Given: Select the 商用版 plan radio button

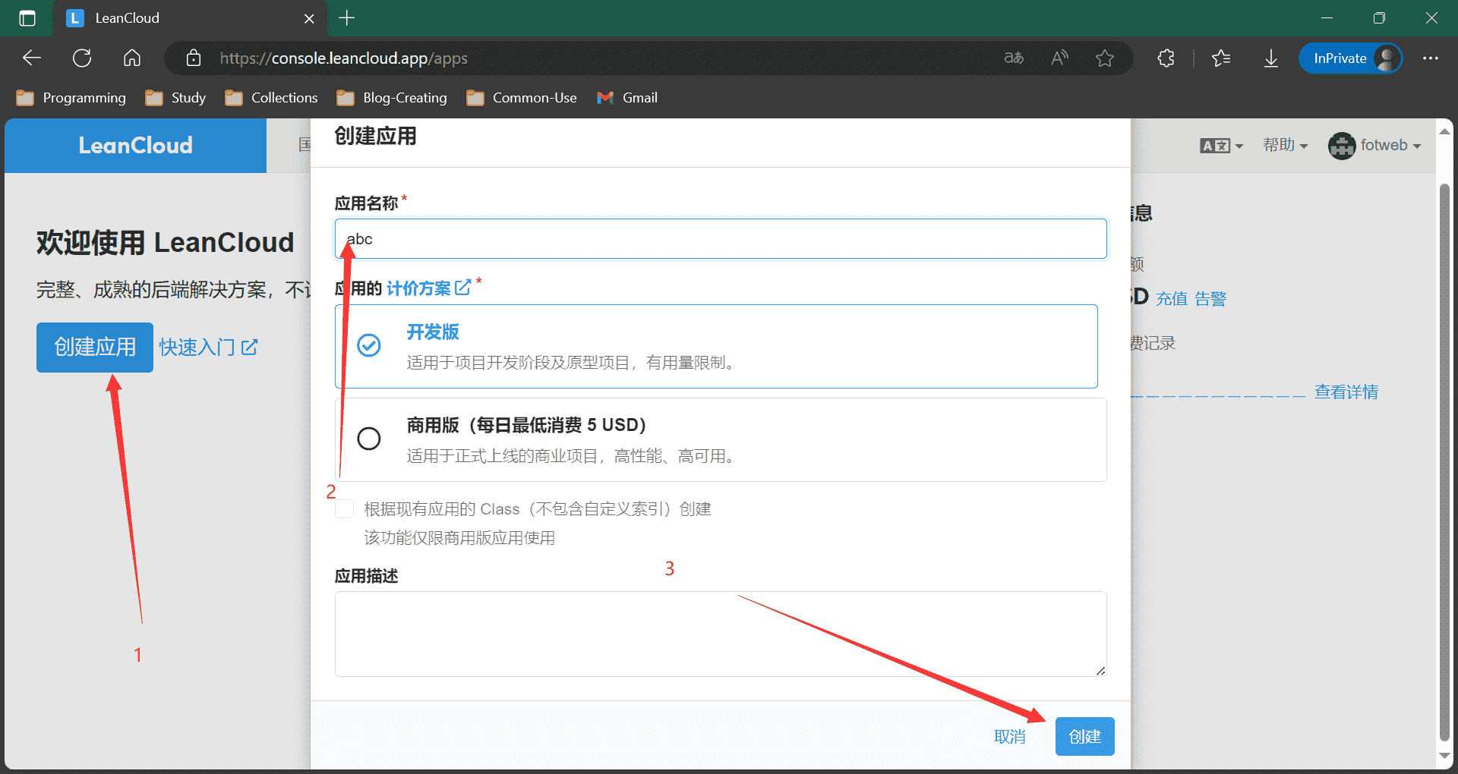Looking at the screenshot, I should tap(369, 439).
